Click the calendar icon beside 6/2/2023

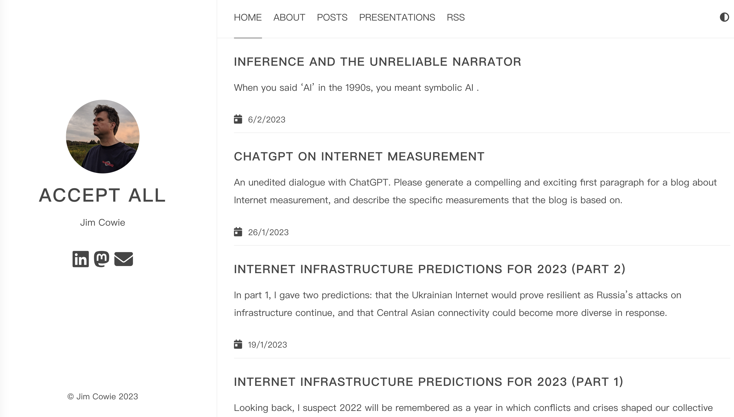238,119
